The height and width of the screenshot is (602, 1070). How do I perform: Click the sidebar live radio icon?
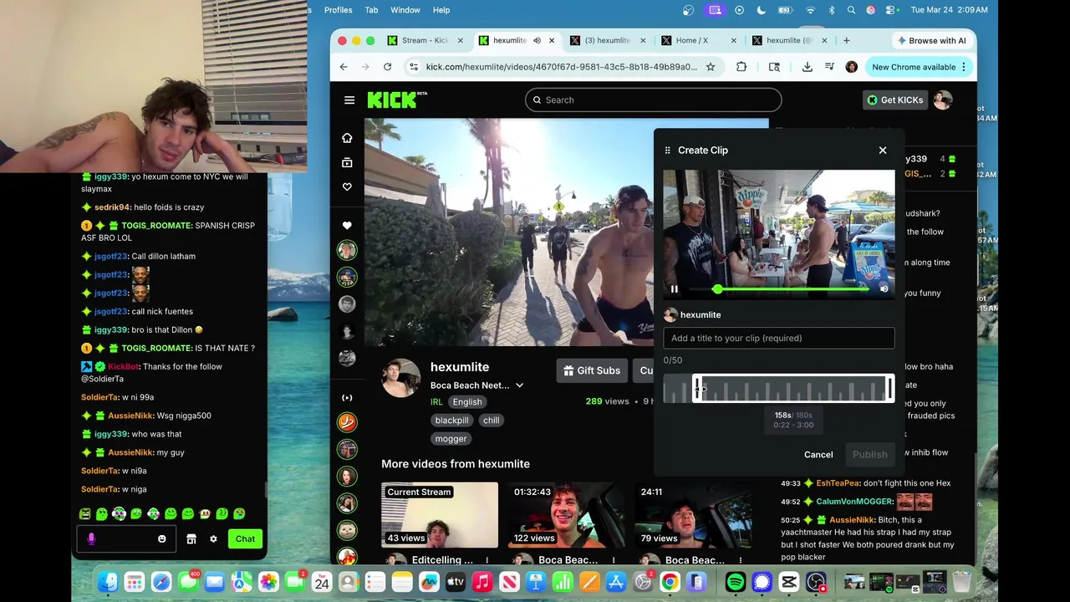[x=347, y=398]
